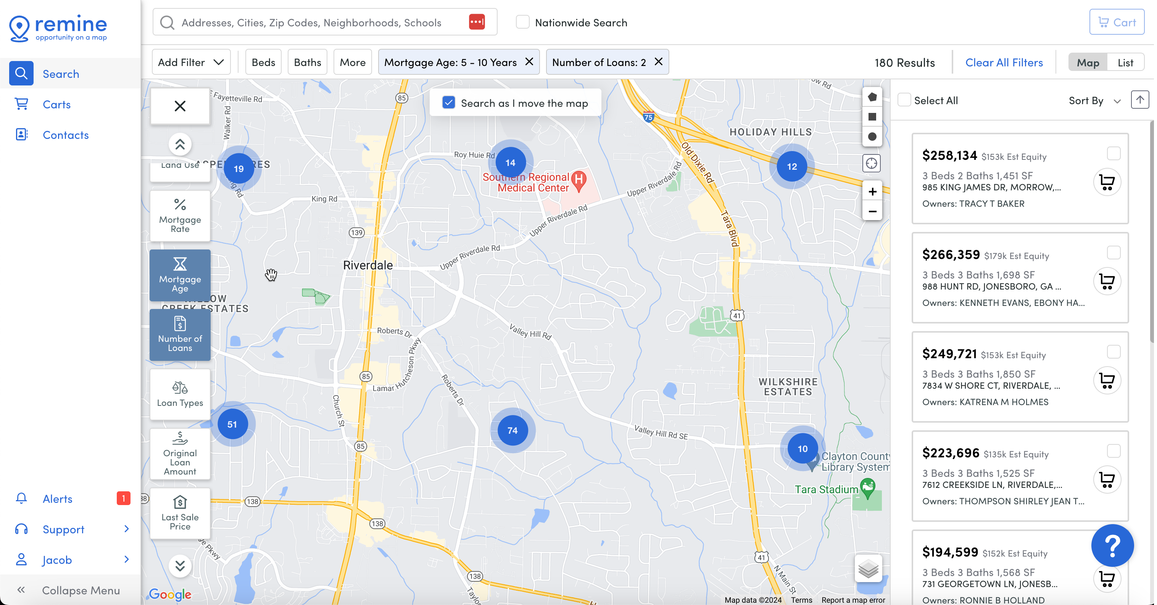Zoom in on the map
The width and height of the screenshot is (1157, 605).
[872, 191]
